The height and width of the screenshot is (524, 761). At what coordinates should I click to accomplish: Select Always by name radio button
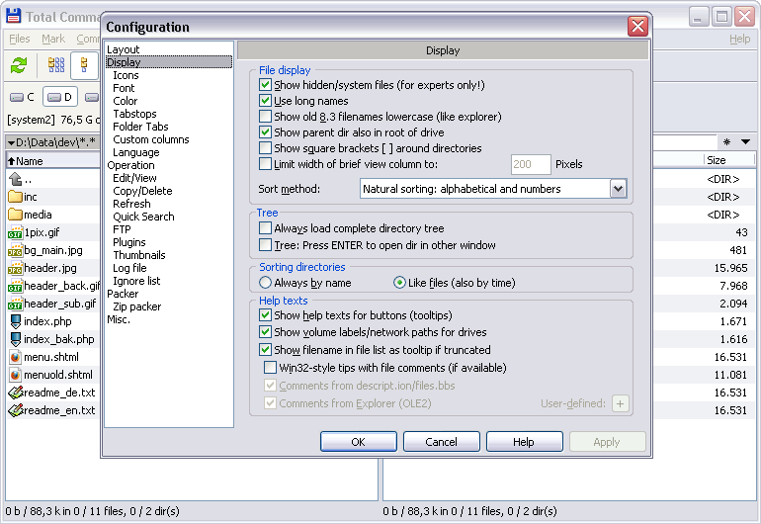(265, 283)
